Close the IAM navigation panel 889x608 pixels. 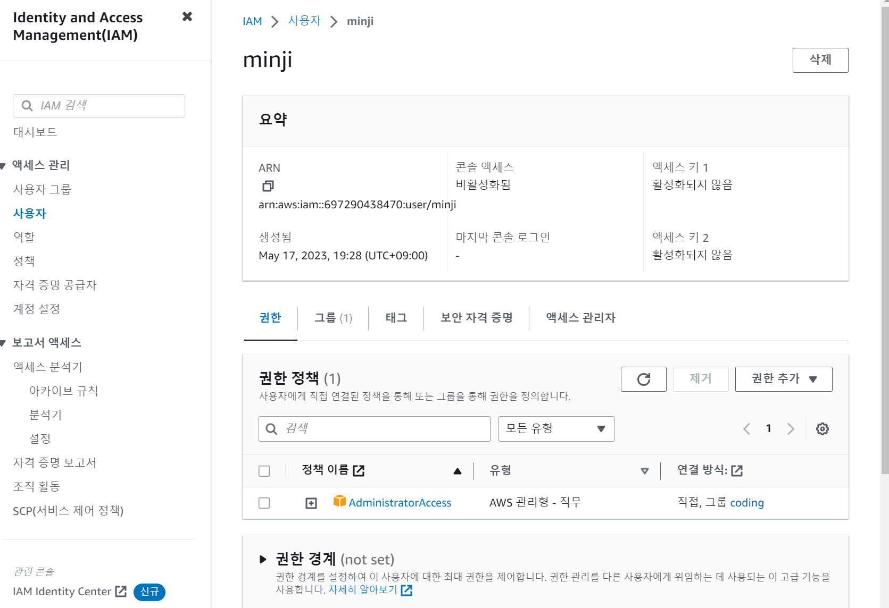[x=187, y=16]
